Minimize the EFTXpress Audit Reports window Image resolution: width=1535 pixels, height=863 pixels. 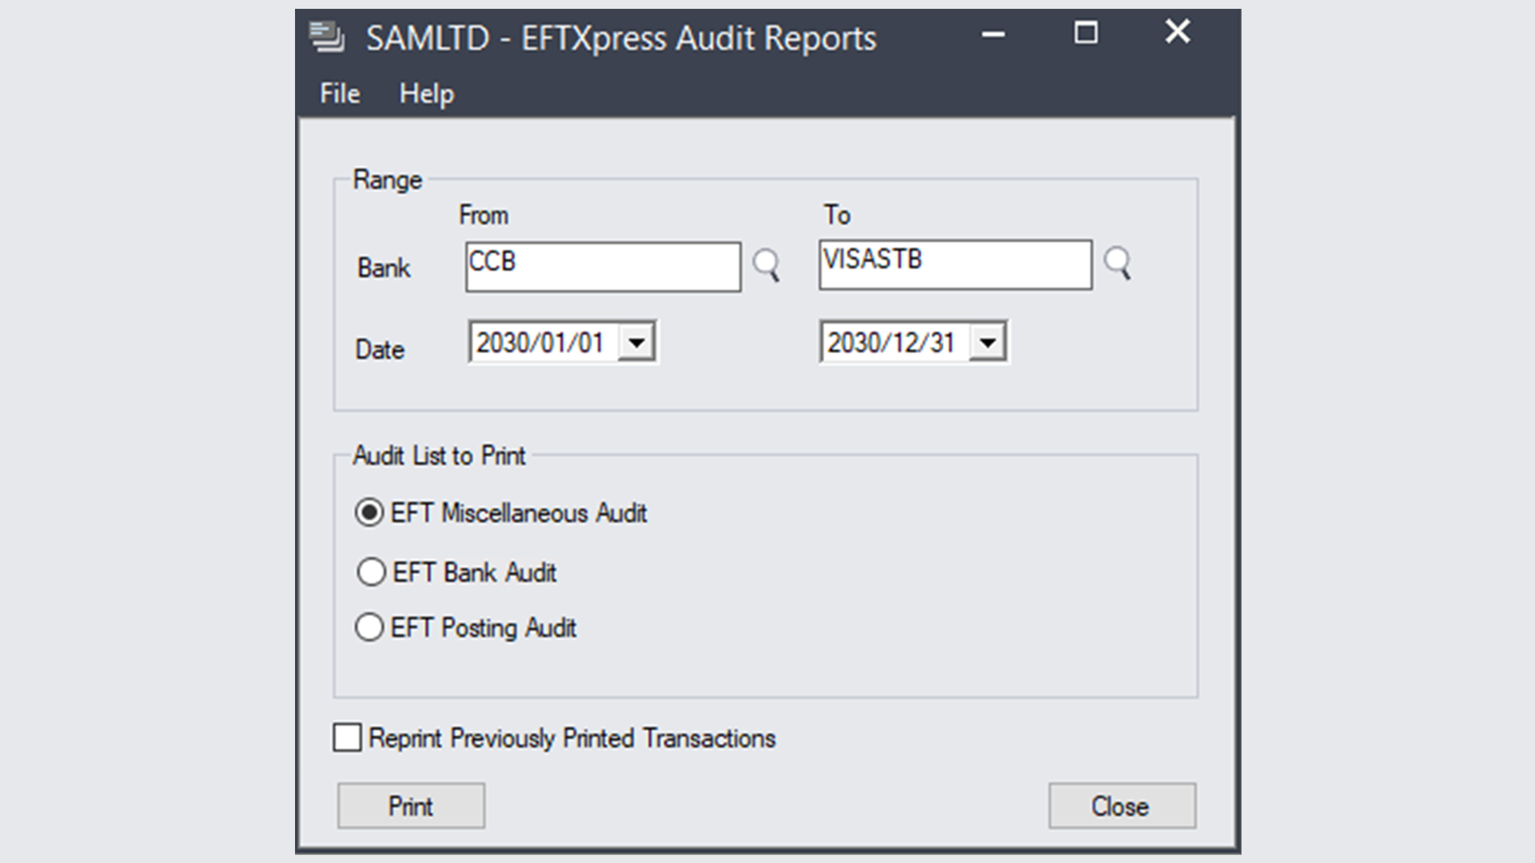pos(992,35)
